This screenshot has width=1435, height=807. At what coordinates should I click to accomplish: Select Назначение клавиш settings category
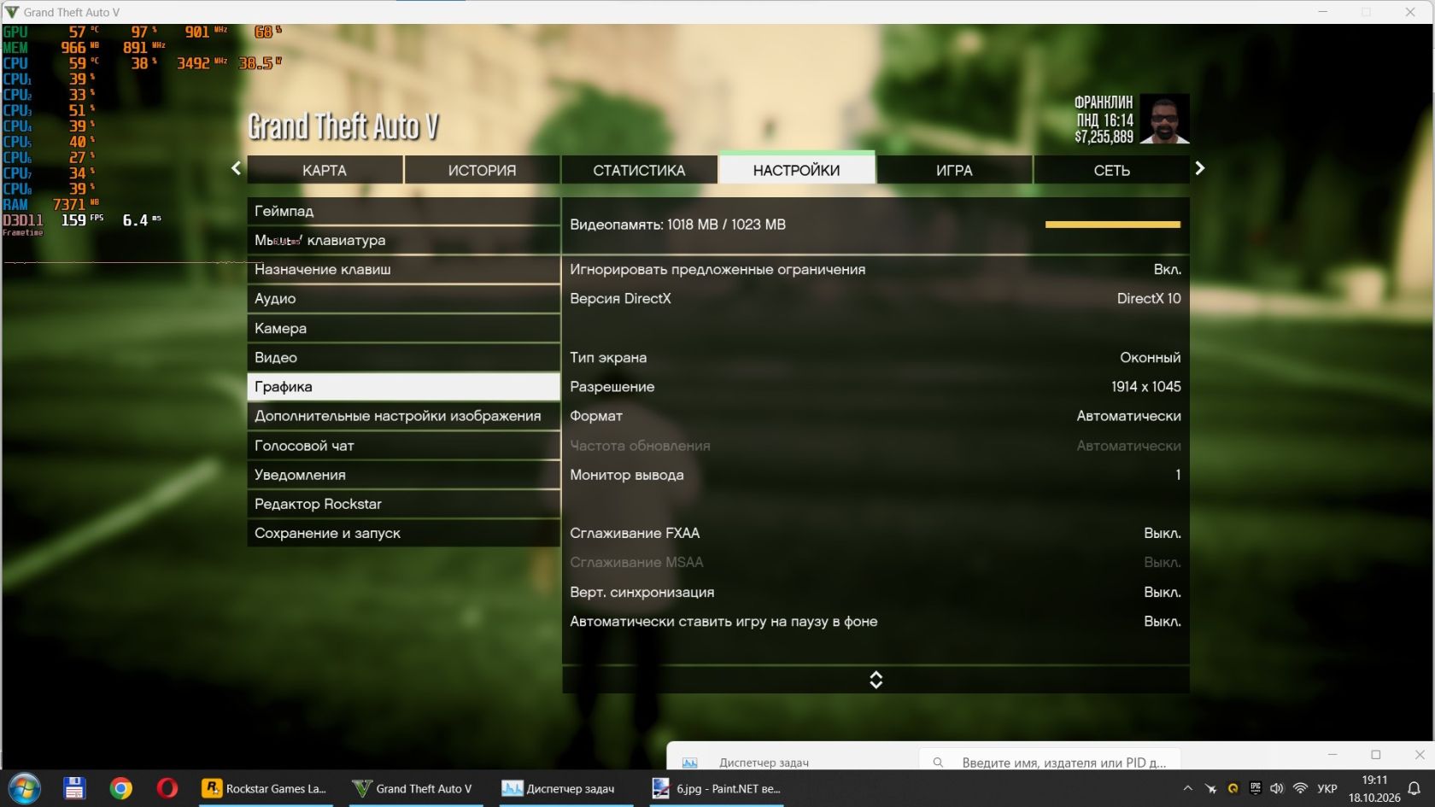pyautogui.click(x=403, y=269)
